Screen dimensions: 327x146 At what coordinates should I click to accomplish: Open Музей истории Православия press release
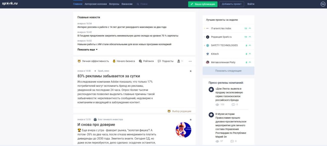(231, 125)
